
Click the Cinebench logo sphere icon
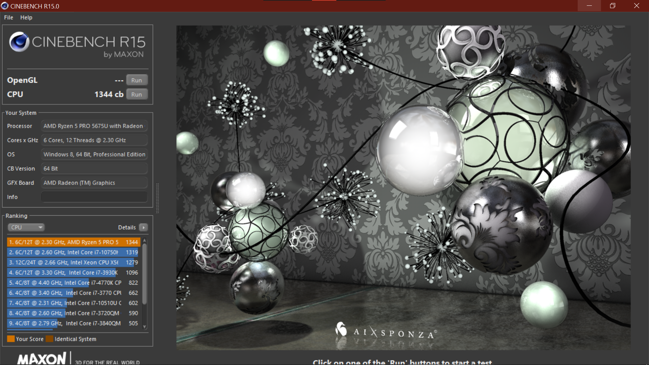pyautogui.click(x=19, y=42)
